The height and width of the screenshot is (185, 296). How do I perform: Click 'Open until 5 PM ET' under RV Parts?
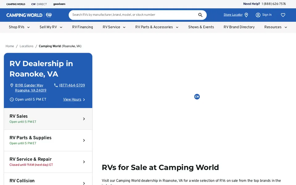tap(23, 143)
